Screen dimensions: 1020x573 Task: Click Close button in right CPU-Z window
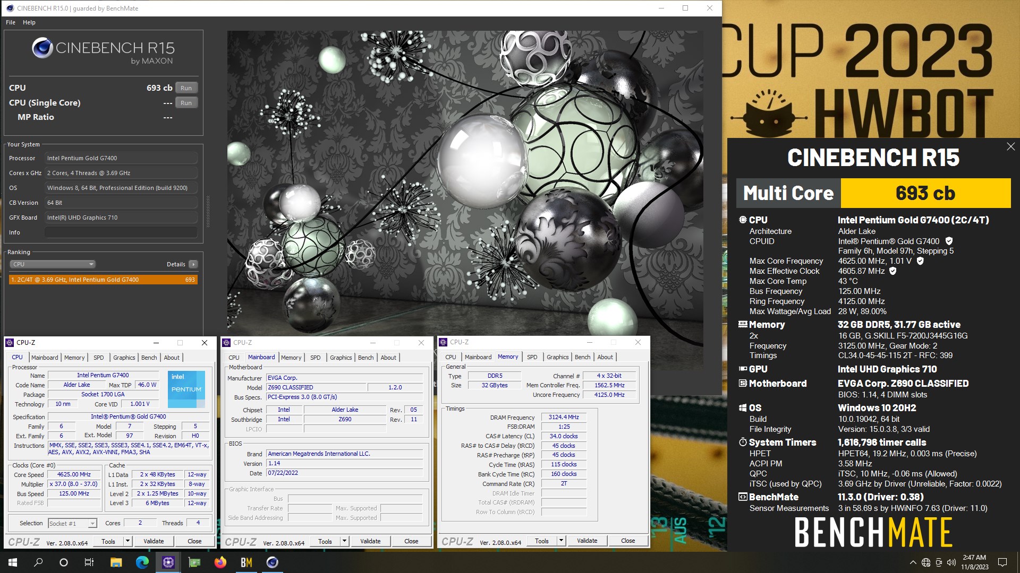coord(628,541)
